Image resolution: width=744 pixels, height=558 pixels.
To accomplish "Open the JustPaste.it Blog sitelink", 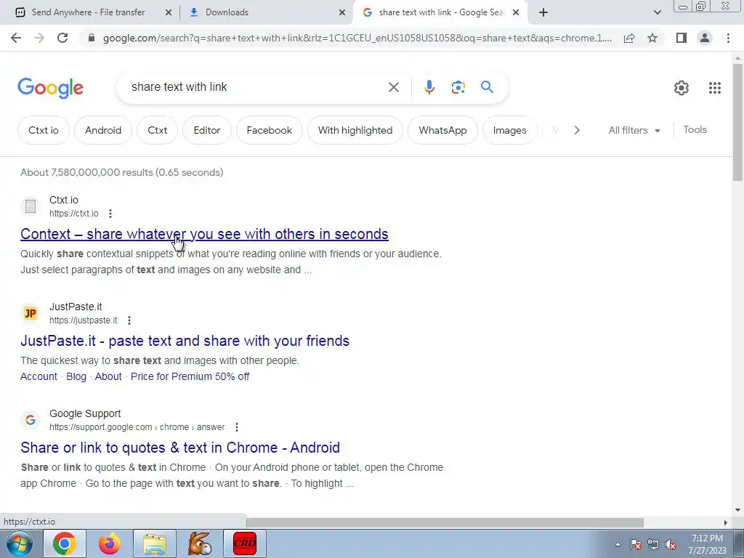I will (x=76, y=376).
